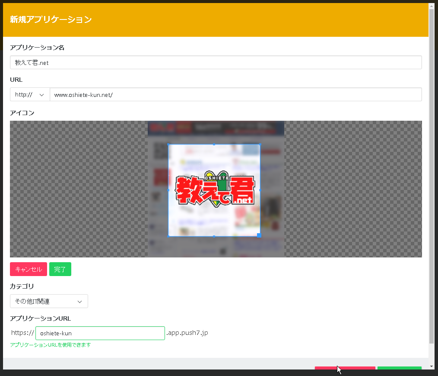Click the bottom-right crop handle
This screenshot has width=438, height=376.
point(259,235)
